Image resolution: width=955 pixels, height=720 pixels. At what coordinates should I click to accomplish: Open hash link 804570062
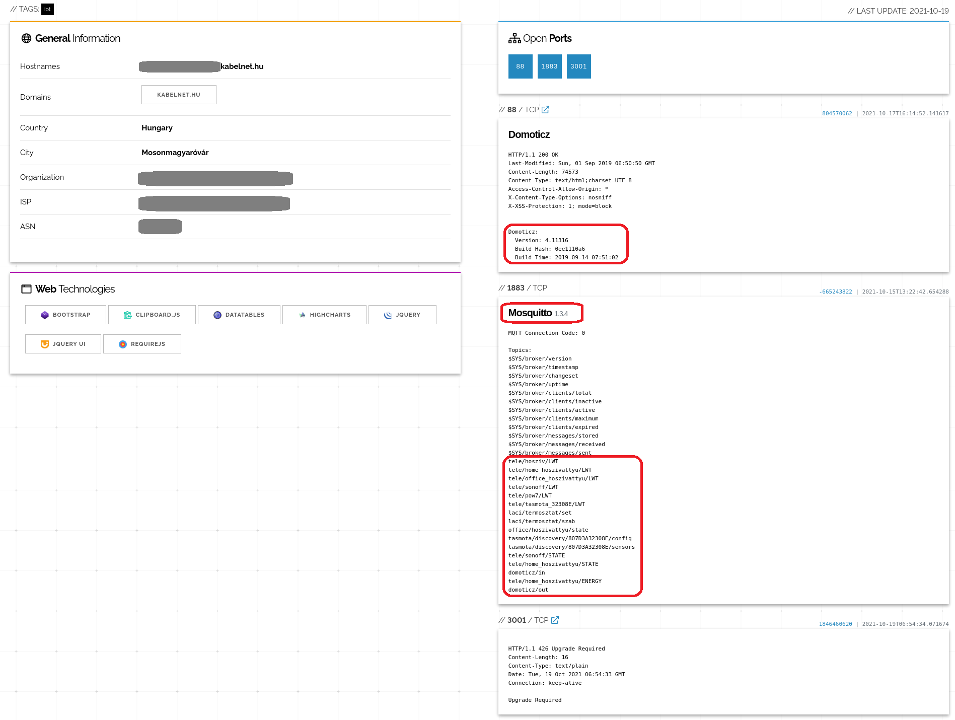click(x=837, y=113)
